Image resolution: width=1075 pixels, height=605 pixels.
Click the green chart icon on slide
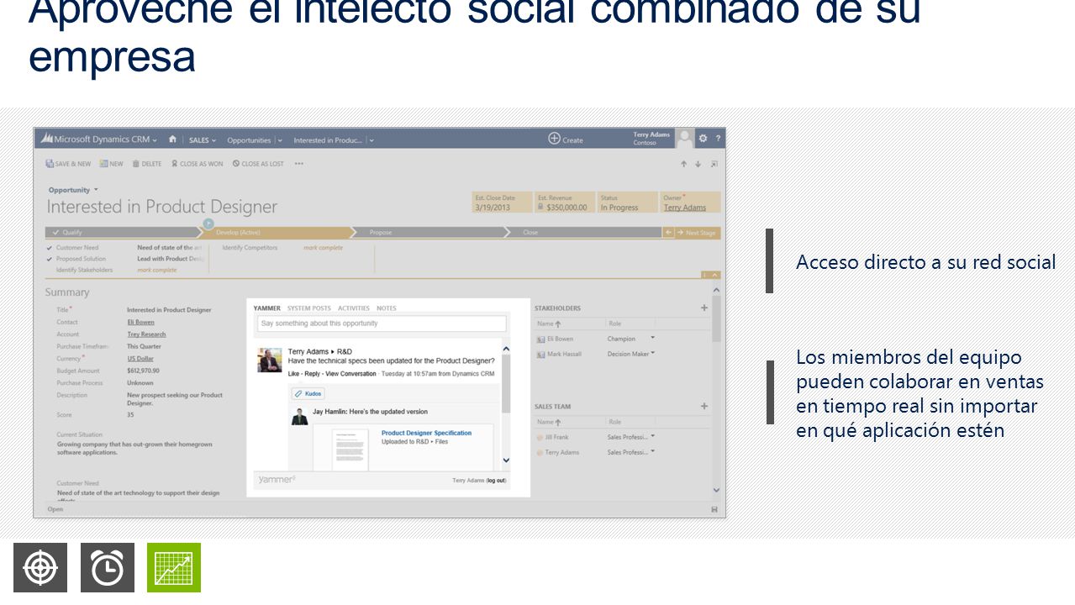coord(174,568)
